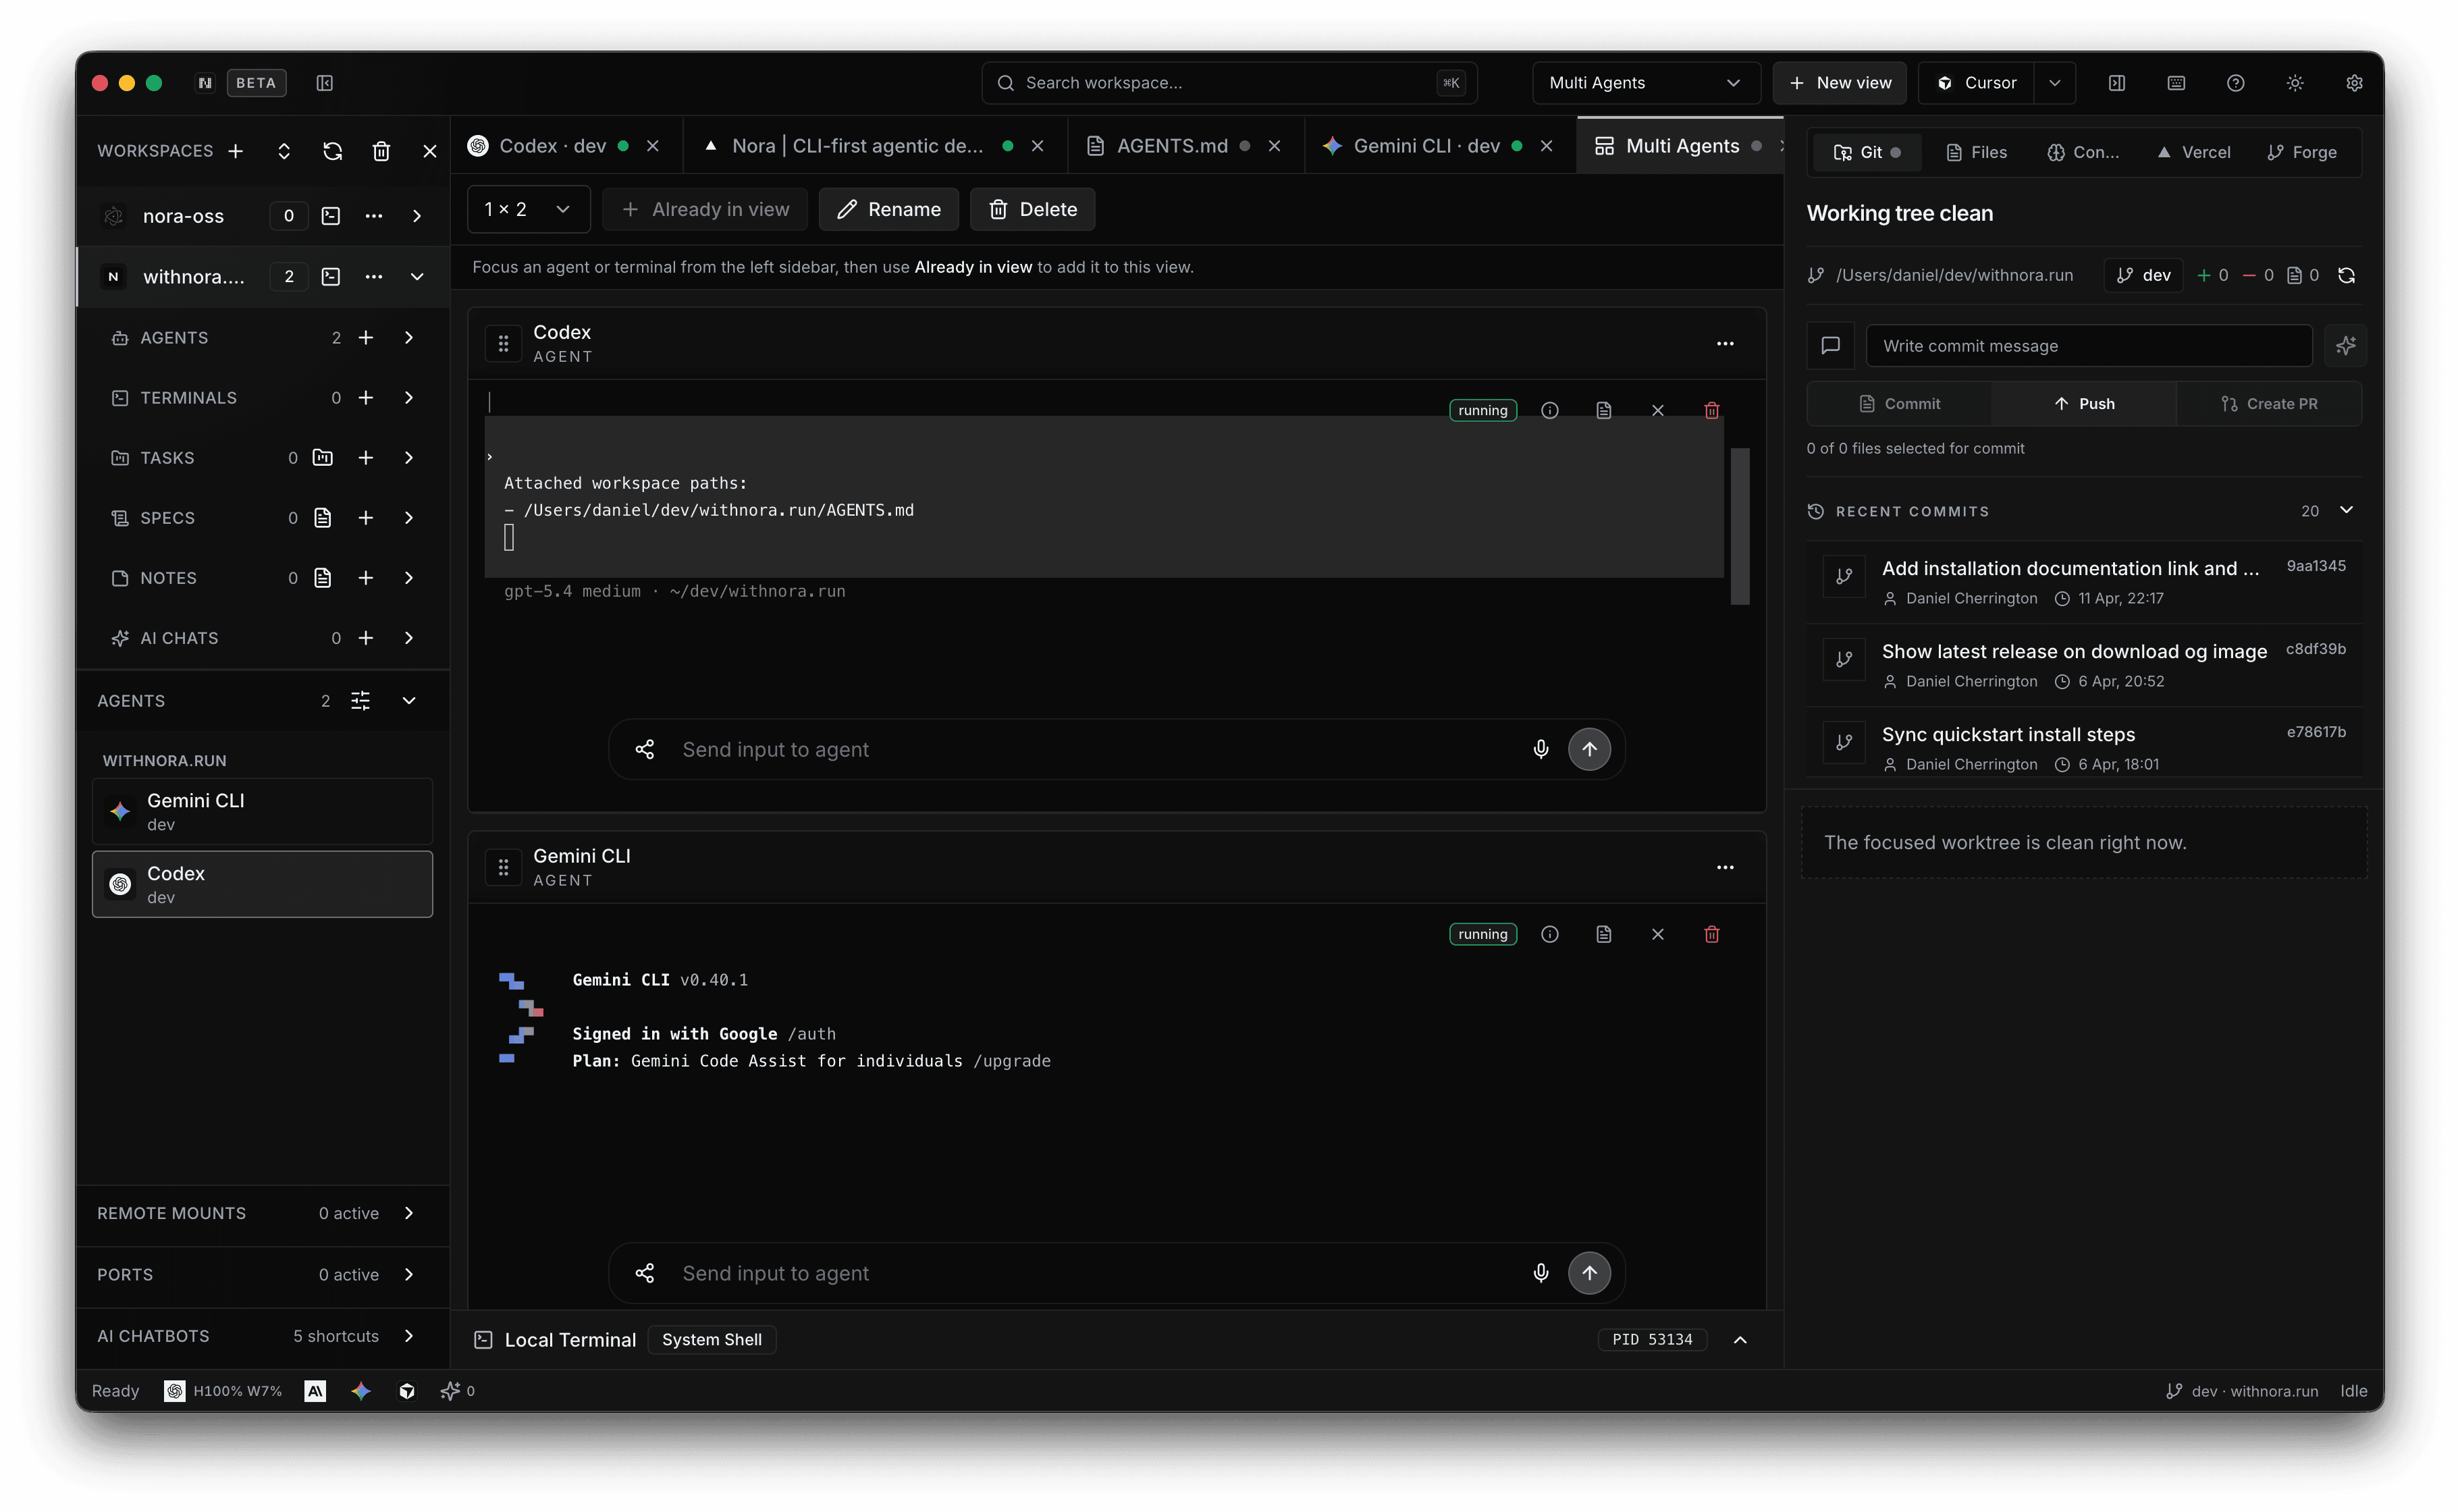Collapse the withnora workspace

[417, 277]
